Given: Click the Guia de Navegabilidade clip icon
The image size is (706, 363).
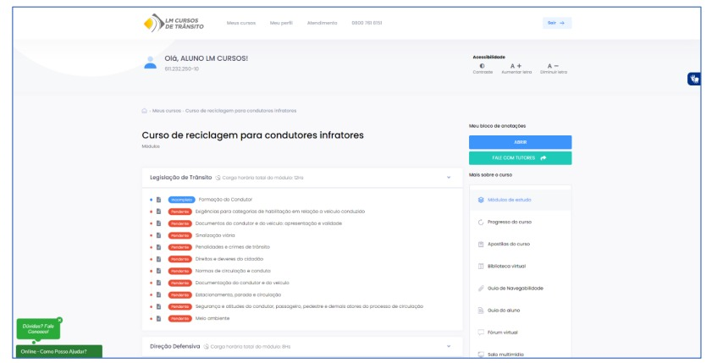Looking at the screenshot, I should (481, 289).
